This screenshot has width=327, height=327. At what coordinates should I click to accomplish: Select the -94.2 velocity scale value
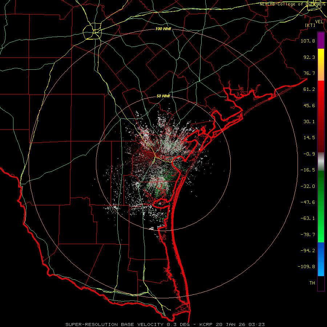point(308,251)
